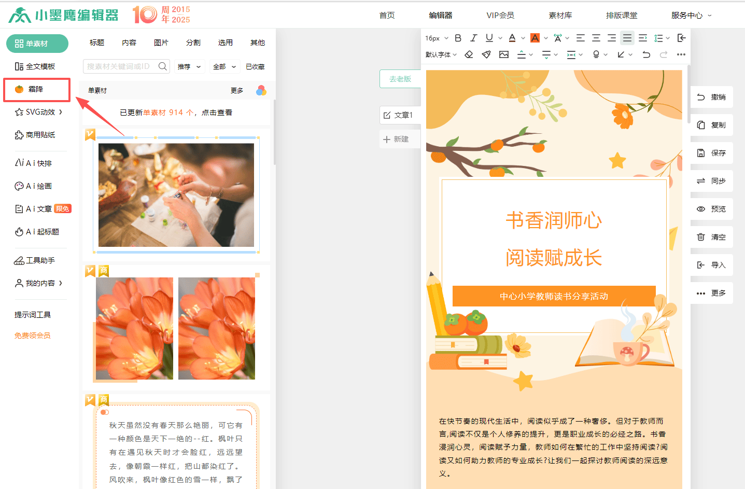Click the colorful palette icon beside 更多
This screenshot has width=745, height=489.
(261, 91)
